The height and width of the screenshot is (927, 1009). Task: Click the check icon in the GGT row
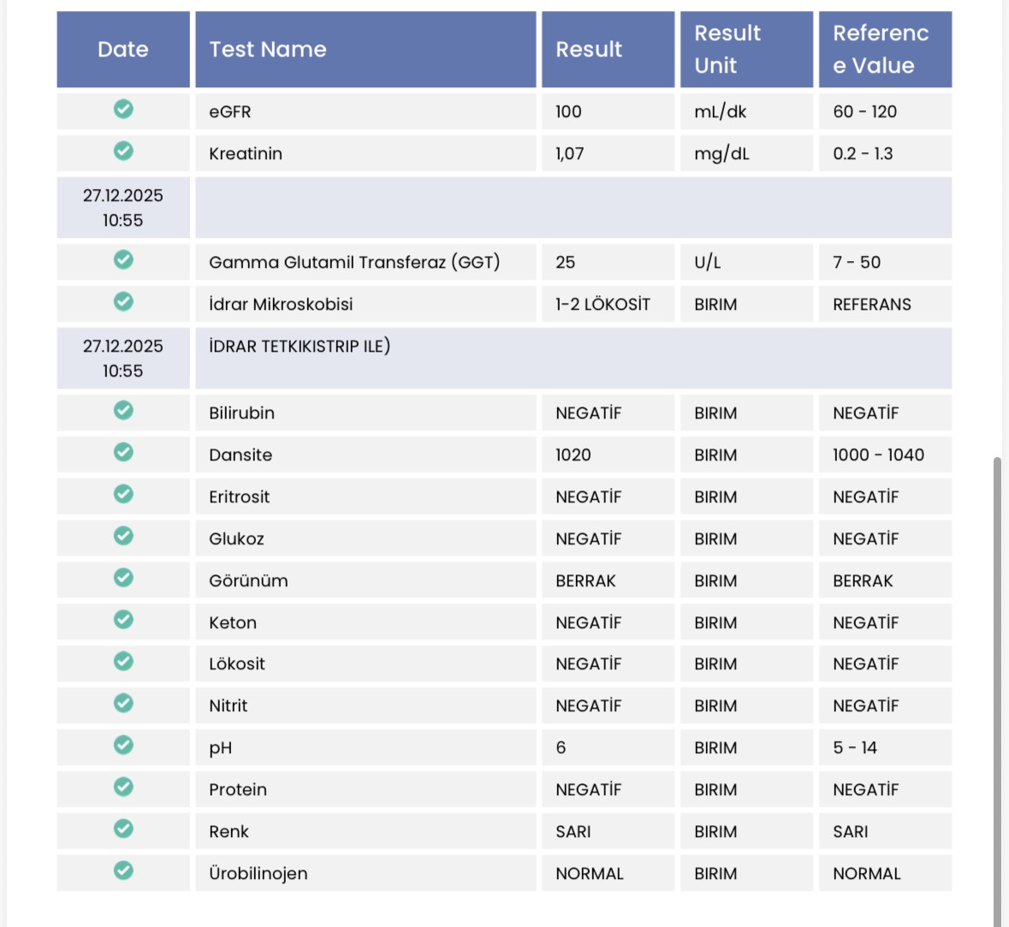(x=123, y=259)
